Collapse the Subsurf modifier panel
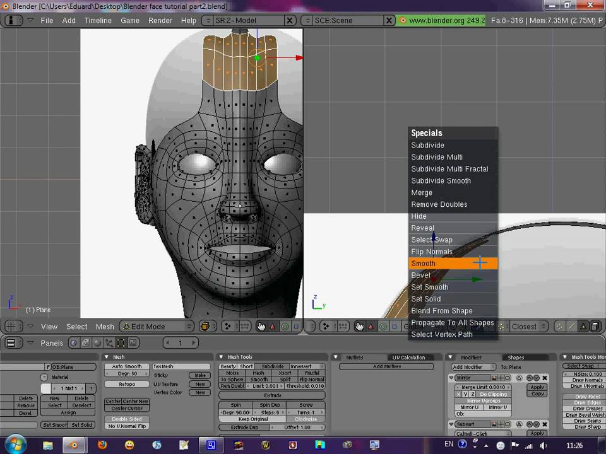606x454 pixels. pos(451,424)
